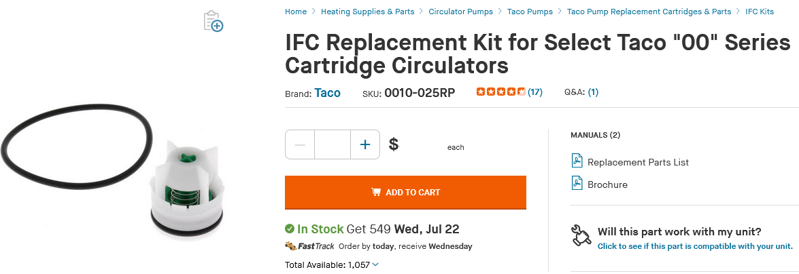
Task: Go to the Home breadcrumb
Action: [x=296, y=11]
